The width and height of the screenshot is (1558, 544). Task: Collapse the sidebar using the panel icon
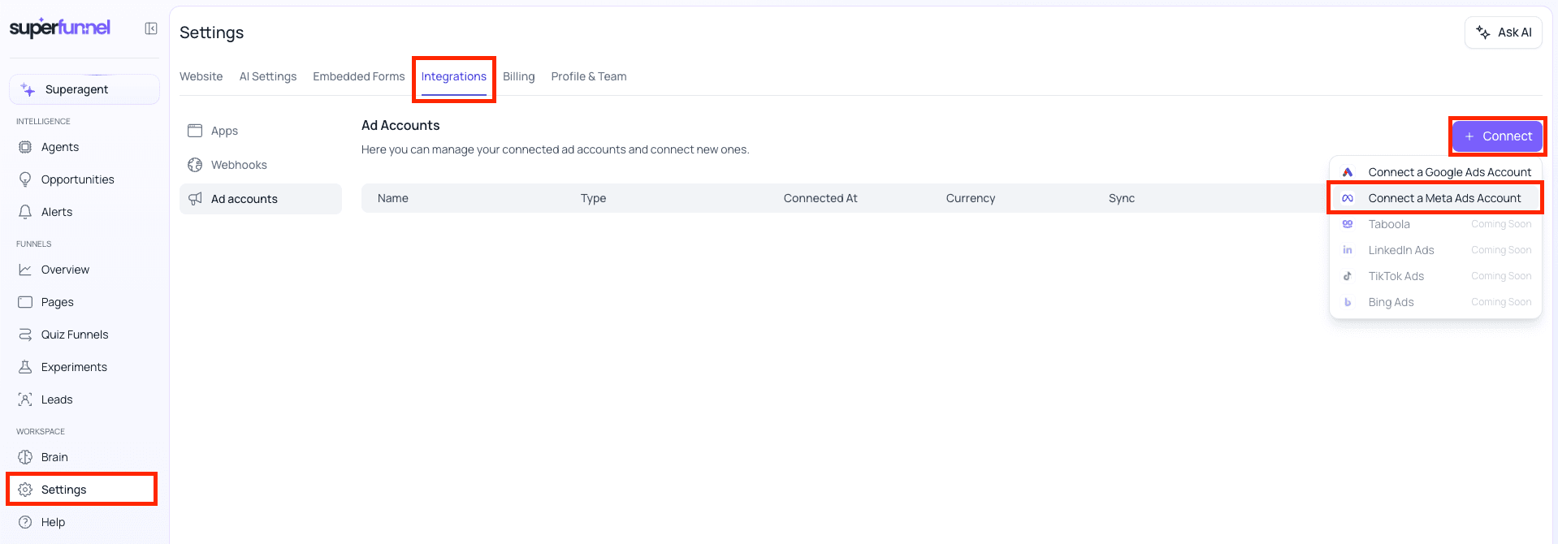pyautogui.click(x=151, y=28)
